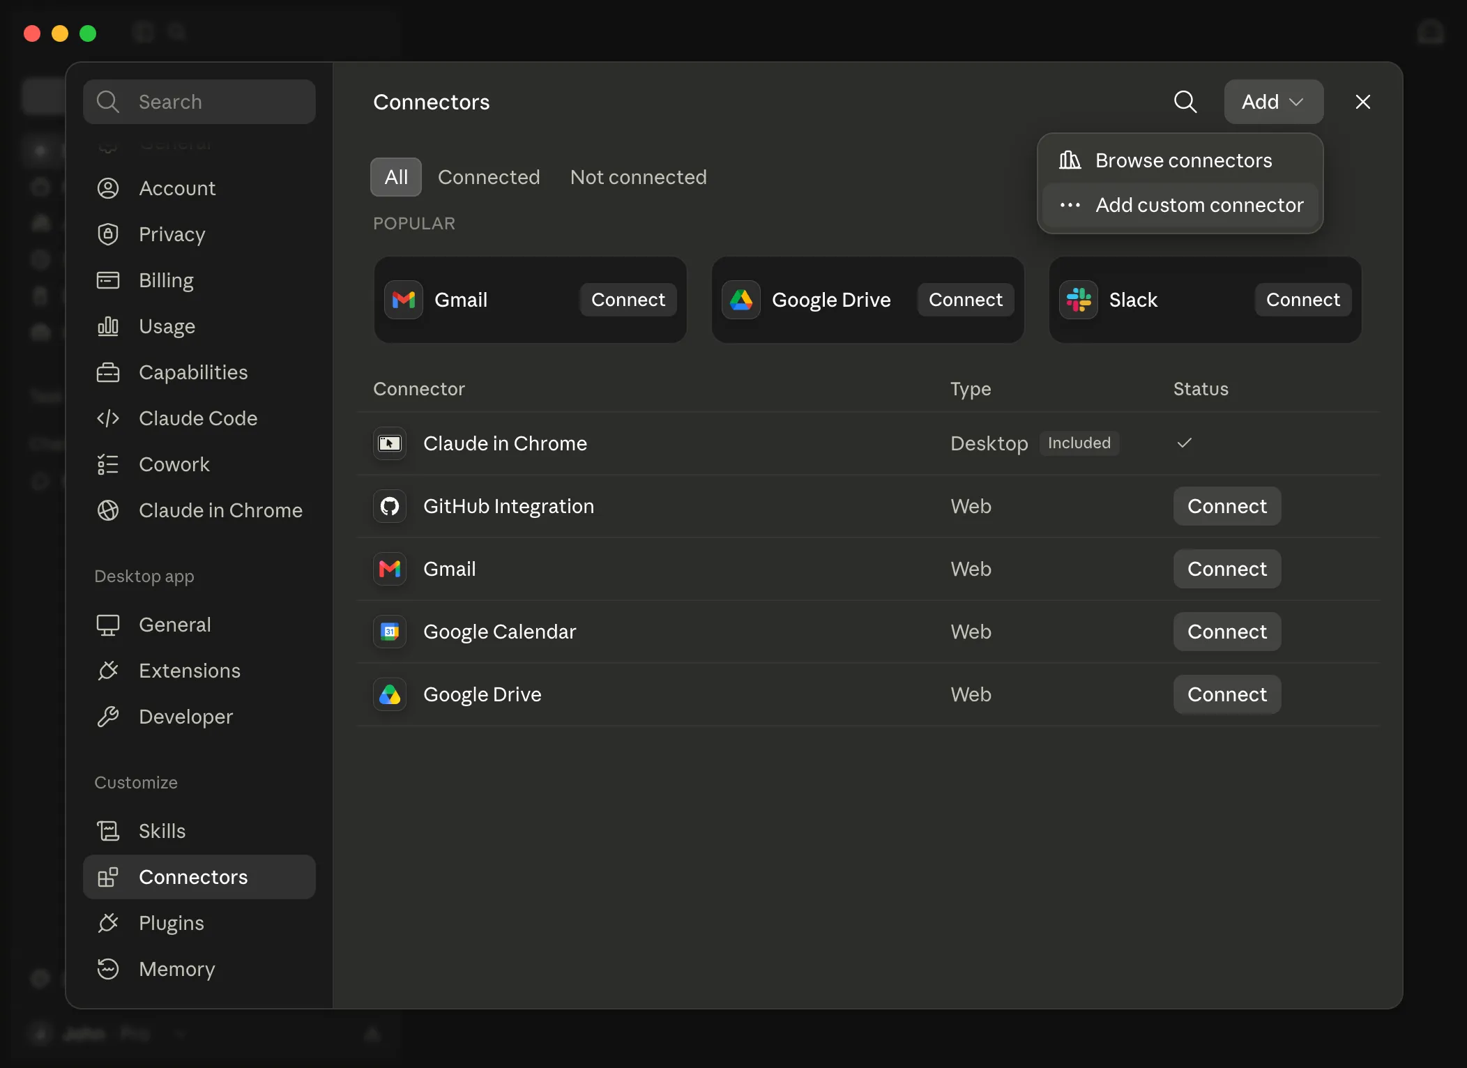Viewport: 1467px width, 1068px height.
Task: Click the GitHub Integration connector name
Action: pyautogui.click(x=508, y=506)
